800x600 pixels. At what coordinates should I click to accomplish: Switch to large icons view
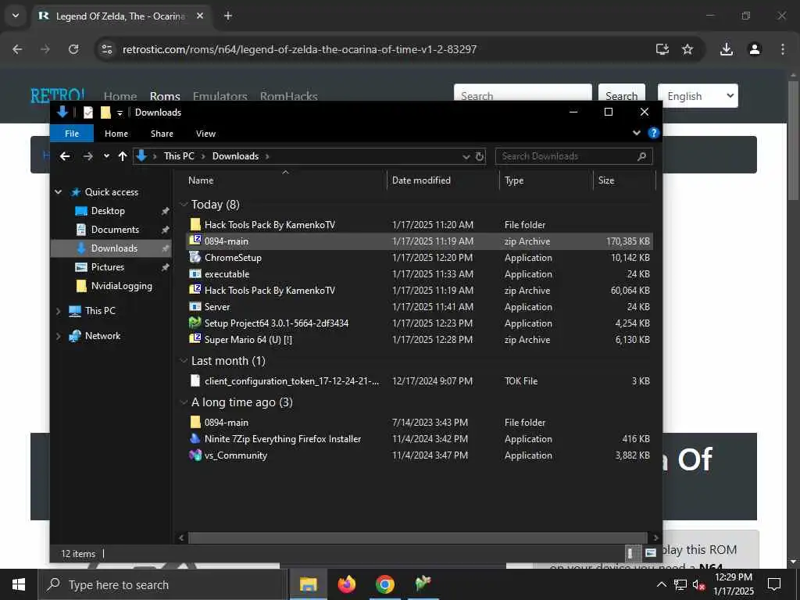coord(650,553)
